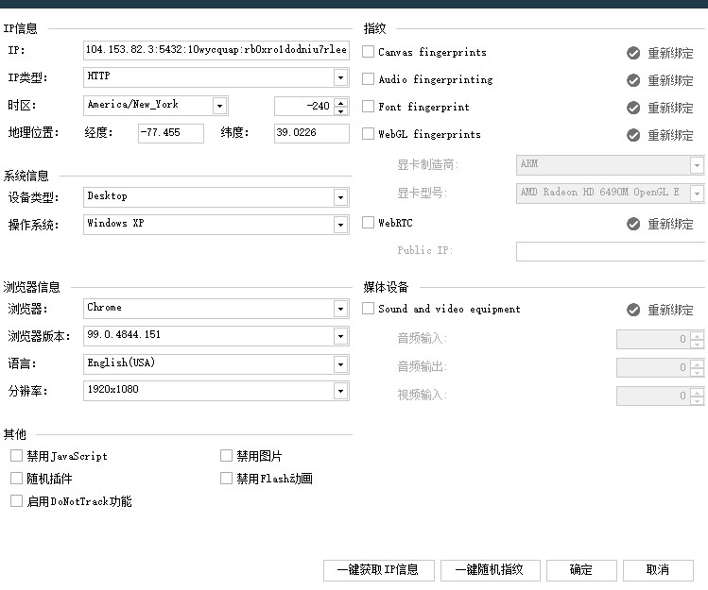Toggle Font fingerprint checkbox
The height and width of the screenshot is (590, 708).
[368, 107]
